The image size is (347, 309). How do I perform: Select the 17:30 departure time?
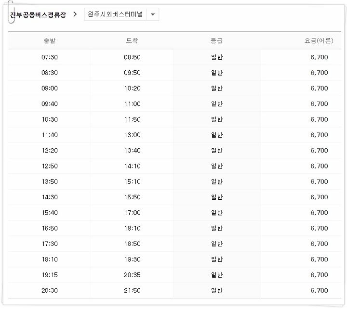(x=50, y=244)
